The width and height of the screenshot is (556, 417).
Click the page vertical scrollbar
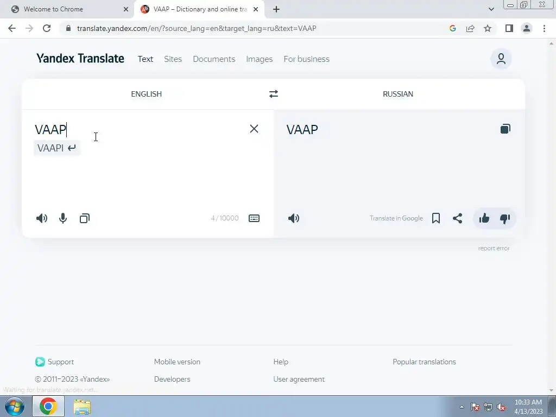[551, 216]
